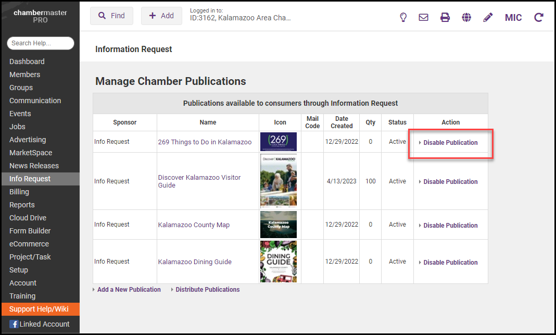
Task: Disable the 269 Things to Do publication
Action: click(x=450, y=143)
